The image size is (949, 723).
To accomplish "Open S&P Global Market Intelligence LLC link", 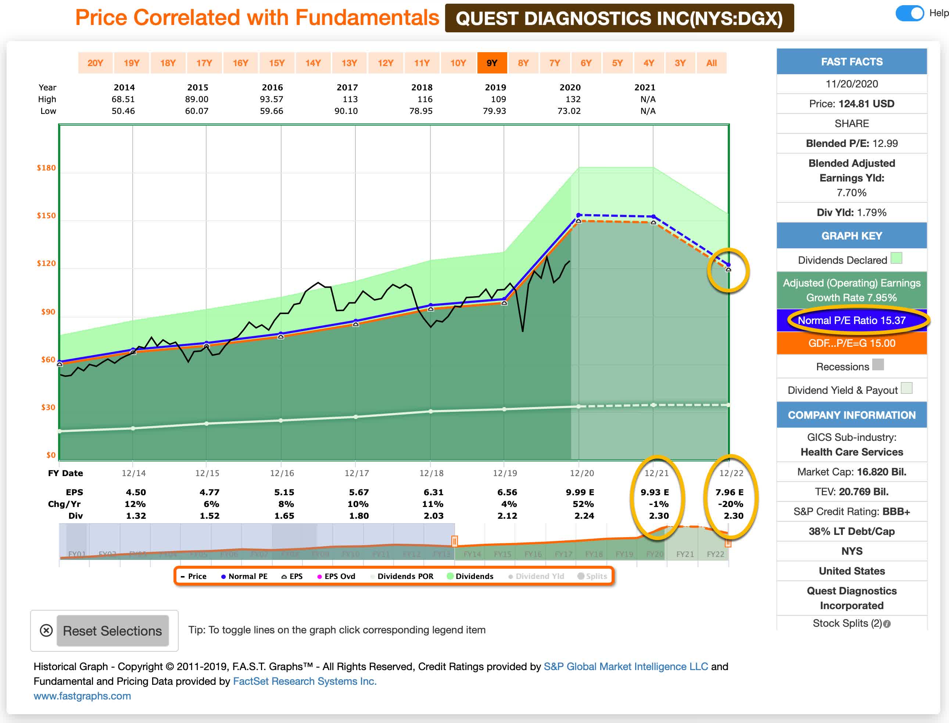I will pyautogui.click(x=626, y=667).
